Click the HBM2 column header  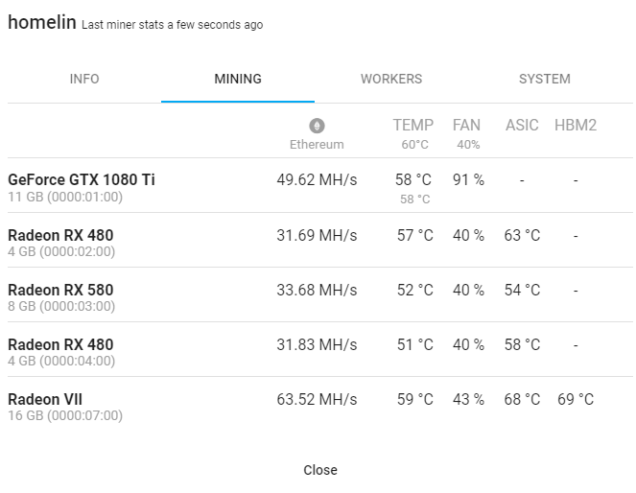tap(576, 125)
